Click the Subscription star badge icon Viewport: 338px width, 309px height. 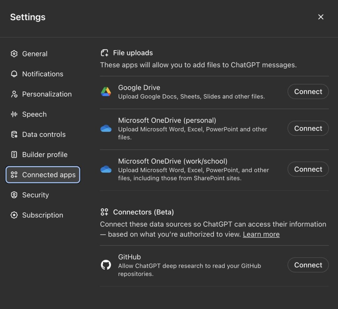(x=14, y=215)
